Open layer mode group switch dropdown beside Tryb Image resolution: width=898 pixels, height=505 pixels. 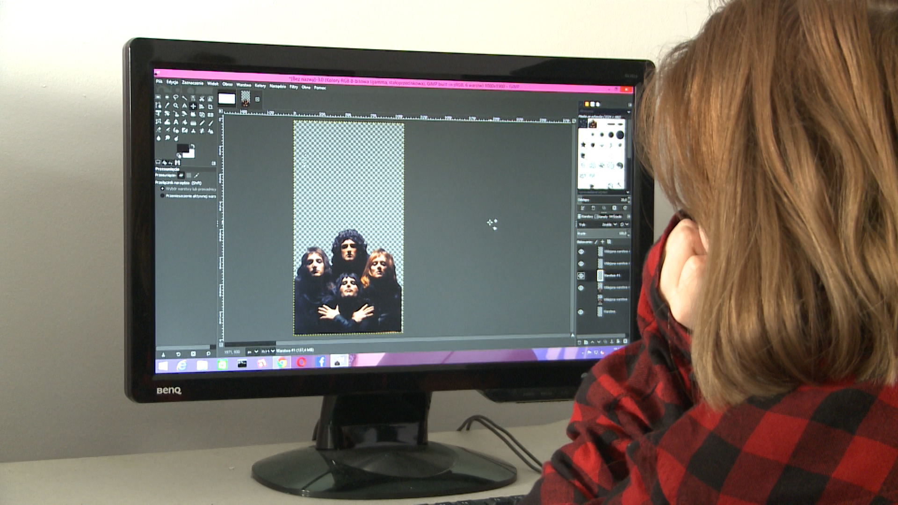pos(624,224)
